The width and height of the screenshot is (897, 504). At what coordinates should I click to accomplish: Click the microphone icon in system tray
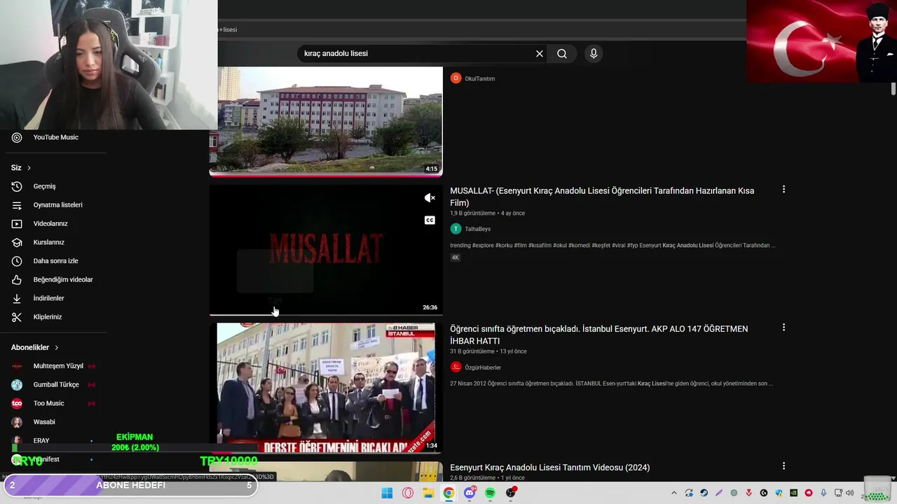click(823, 493)
